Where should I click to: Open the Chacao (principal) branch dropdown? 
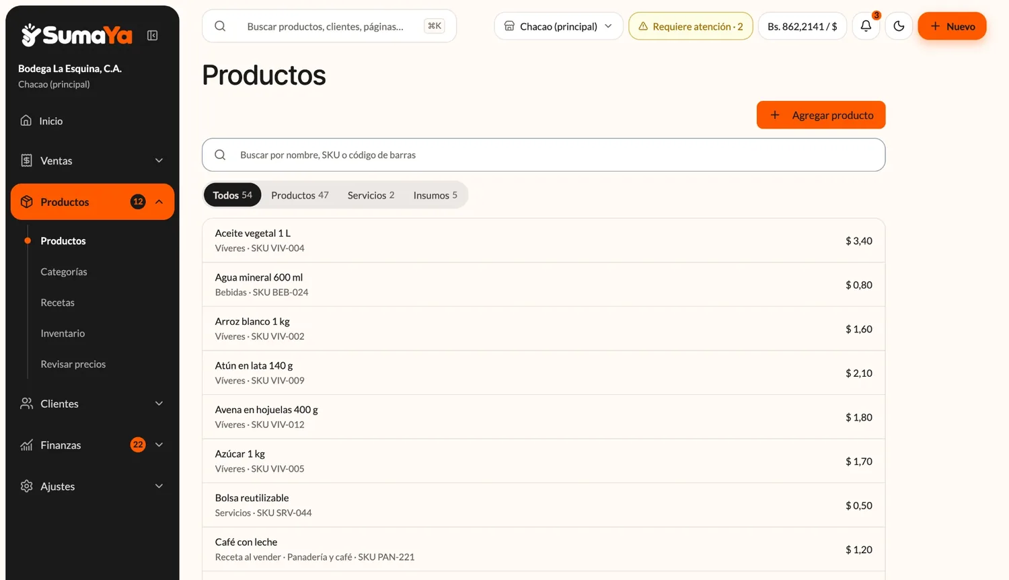(x=558, y=26)
